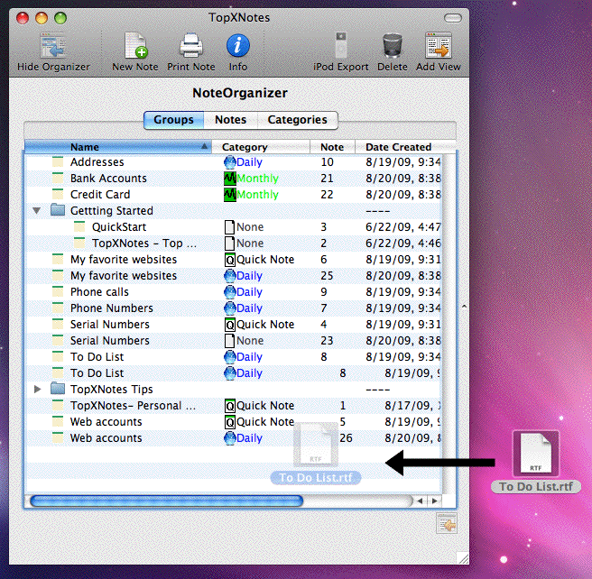Click the small view icon below the list
Viewport: 592px width, 579px height.
click(x=447, y=523)
